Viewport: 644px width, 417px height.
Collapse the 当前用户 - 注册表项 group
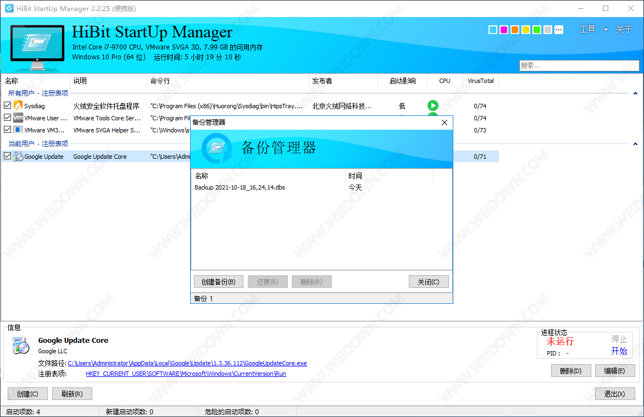click(635, 144)
